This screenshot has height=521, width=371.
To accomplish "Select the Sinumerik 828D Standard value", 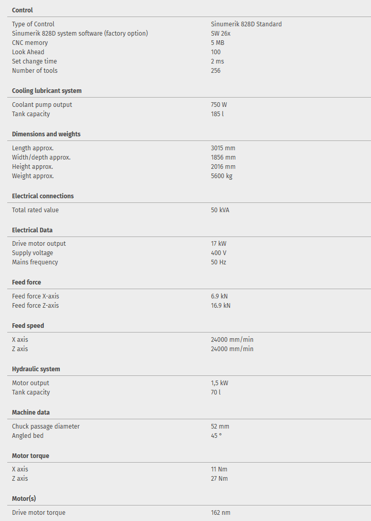I will coord(246,24).
